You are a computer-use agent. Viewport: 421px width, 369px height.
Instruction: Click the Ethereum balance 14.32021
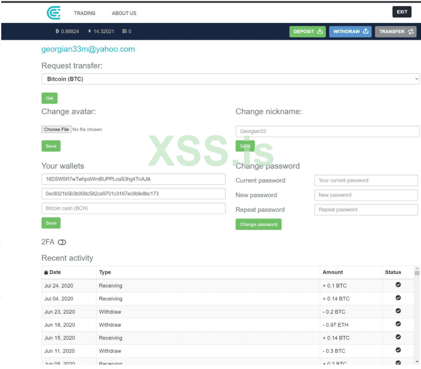click(101, 31)
